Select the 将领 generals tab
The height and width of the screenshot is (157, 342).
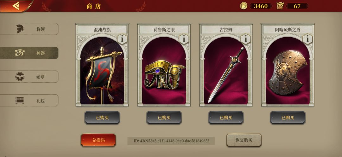coord(29,29)
